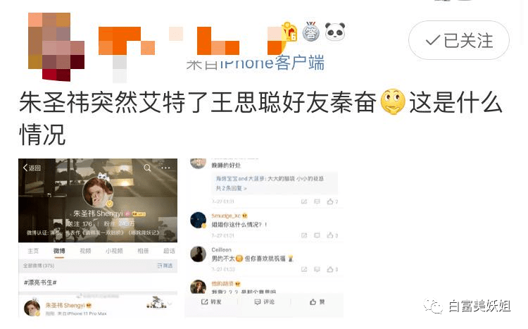This screenshot has height=329, width=528.
Task: Toggle the 已关注 follow button
Action: (458, 40)
